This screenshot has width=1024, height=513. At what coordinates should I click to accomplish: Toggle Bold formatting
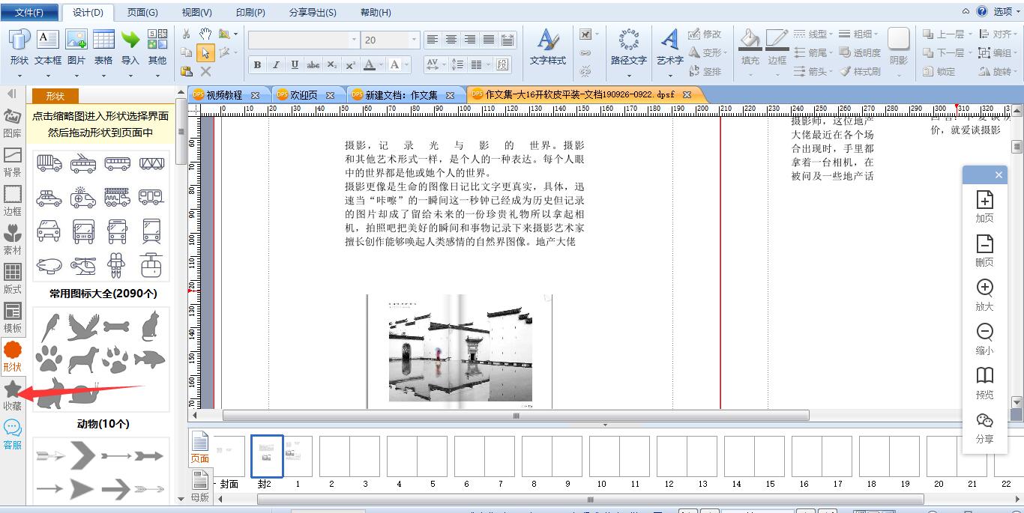pos(257,65)
